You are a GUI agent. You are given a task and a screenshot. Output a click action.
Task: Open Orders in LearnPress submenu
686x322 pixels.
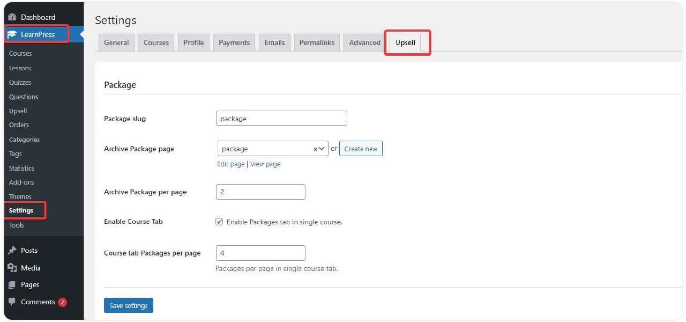[x=19, y=125]
